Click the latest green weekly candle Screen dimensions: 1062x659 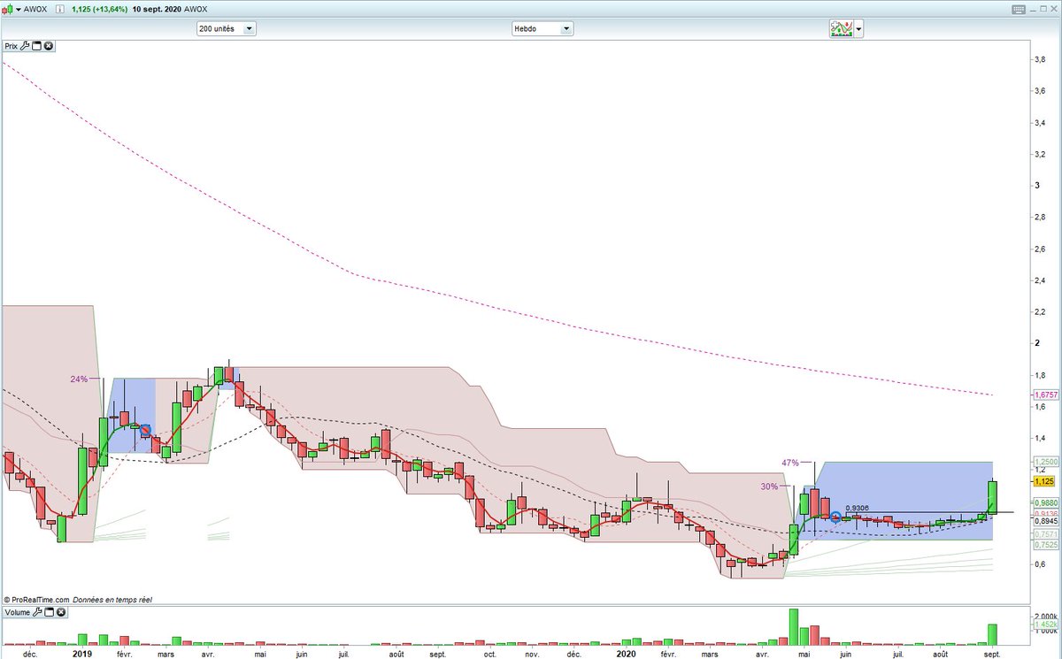(993, 497)
